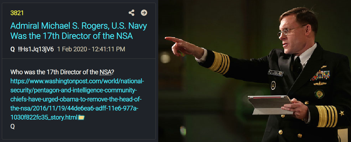
Task: Click the medal ribbons on the uniform
Action: click(320, 75)
